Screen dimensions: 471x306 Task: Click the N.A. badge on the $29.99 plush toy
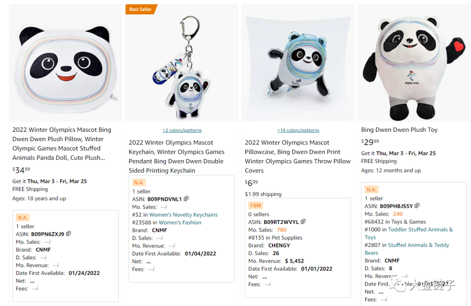coord(371,189)
